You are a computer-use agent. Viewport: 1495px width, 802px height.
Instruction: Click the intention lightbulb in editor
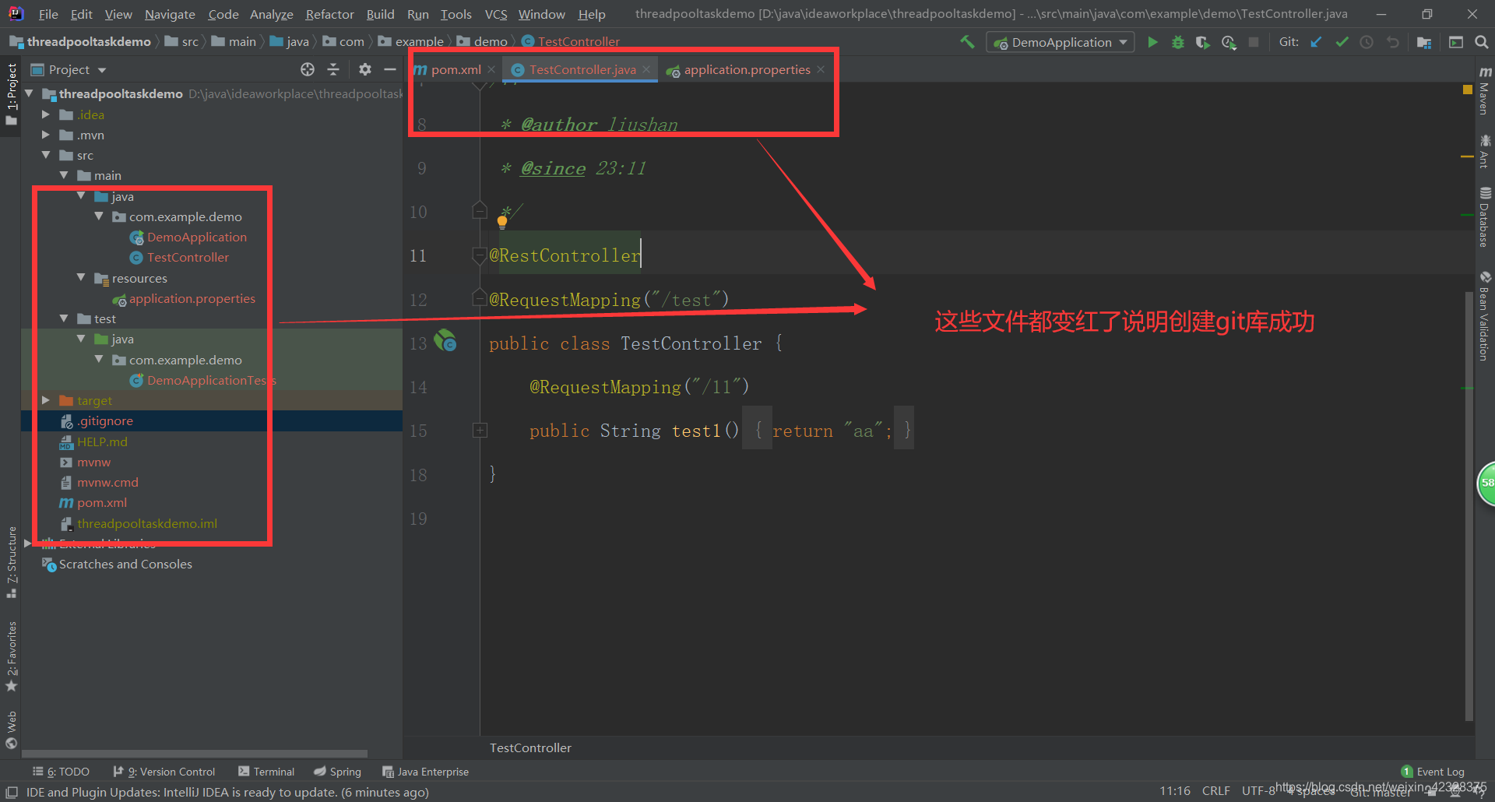502,222
